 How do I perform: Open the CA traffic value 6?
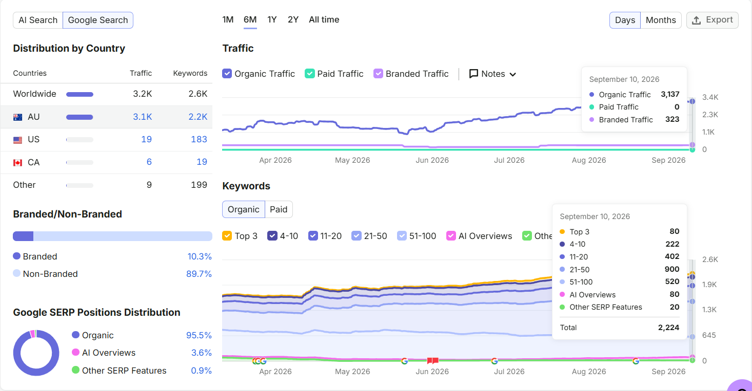[x=149, y=162]
